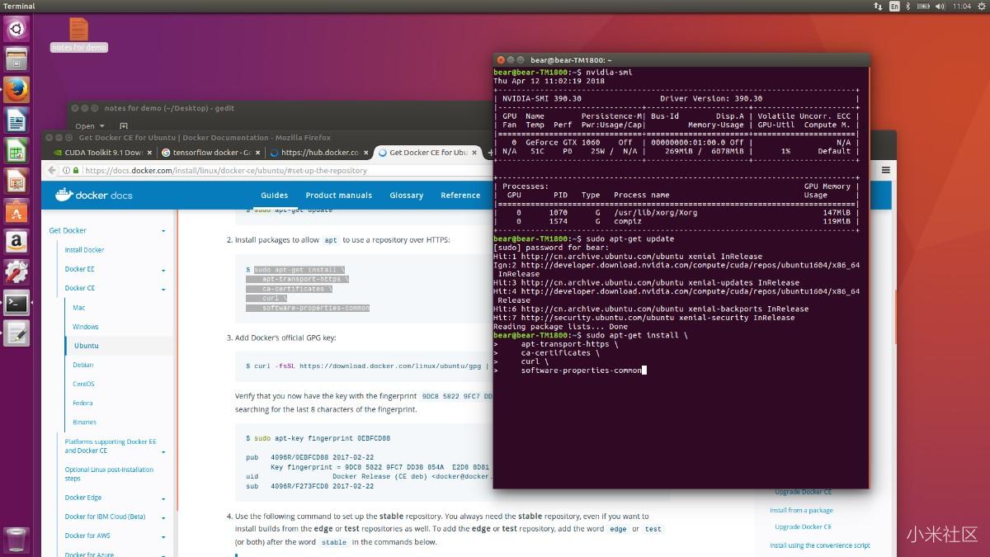This screenshot has width=990, height=557.
Task: Open Windows install page link
Action: coord(86,327)
